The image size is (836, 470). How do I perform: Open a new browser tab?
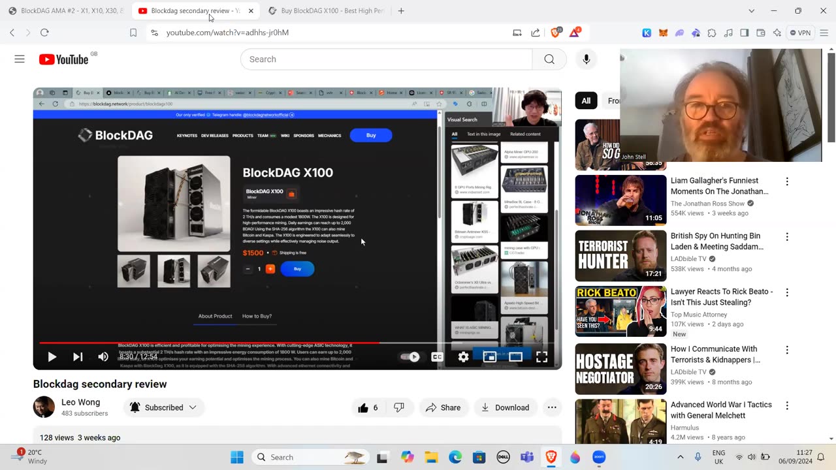(x=401, y=11)
